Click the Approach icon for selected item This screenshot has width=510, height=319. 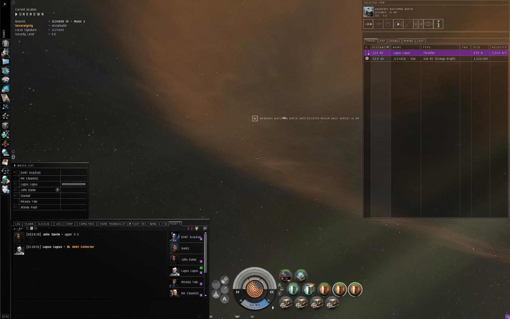pyautogui.click(x=368, y=24)
